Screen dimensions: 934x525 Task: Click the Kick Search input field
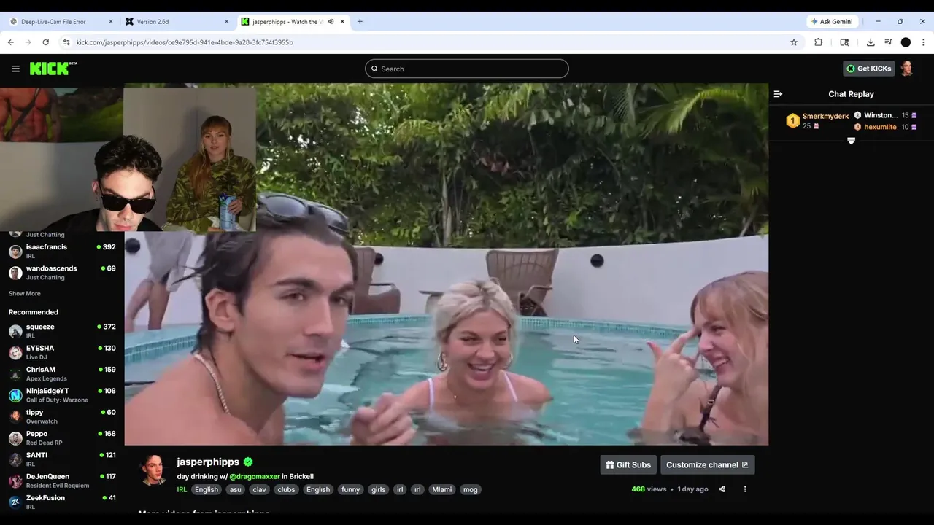pyautogui.click(x=467, y=69)
